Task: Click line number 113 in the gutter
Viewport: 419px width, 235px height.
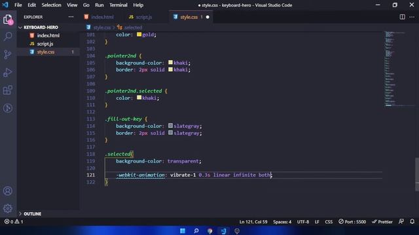Action: (90, 119)
